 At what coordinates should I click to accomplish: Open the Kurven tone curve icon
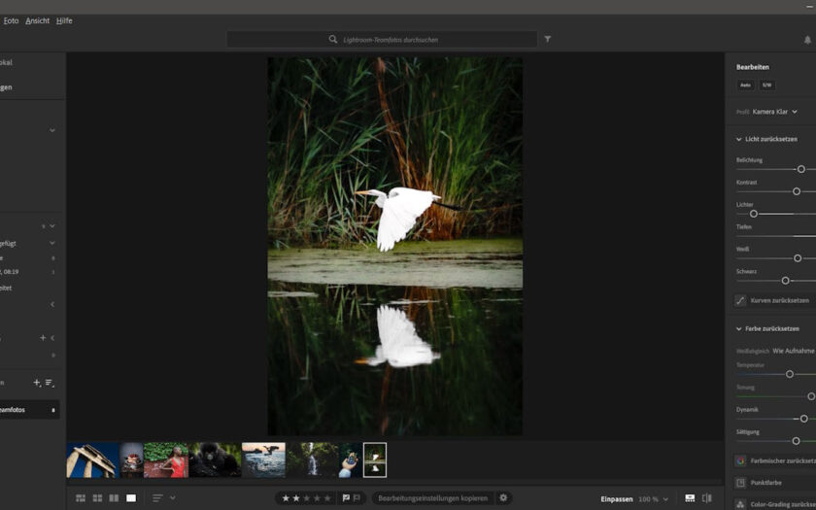pyautogui.click(x=740, y=301)
